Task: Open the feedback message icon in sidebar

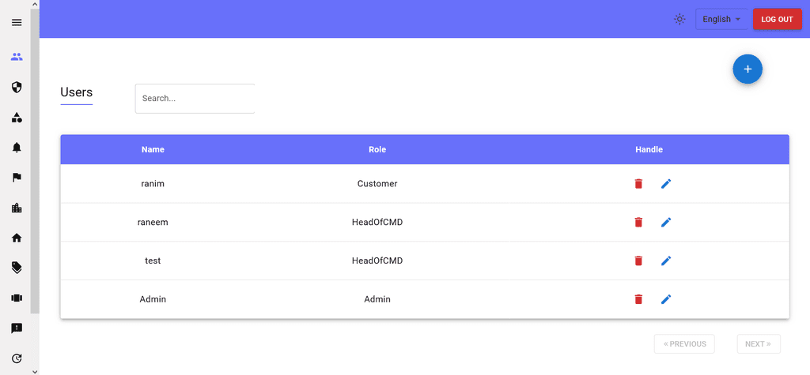Action: (x=17, y=328)
